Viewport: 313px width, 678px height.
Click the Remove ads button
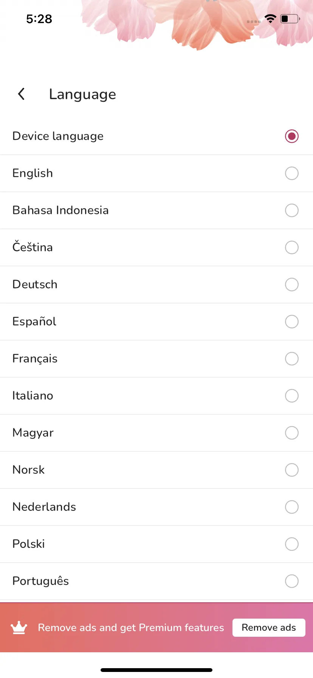coord(269,628)
